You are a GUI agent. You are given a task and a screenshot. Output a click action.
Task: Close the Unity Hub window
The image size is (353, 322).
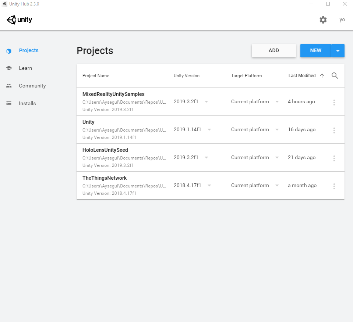coord(345,4)
